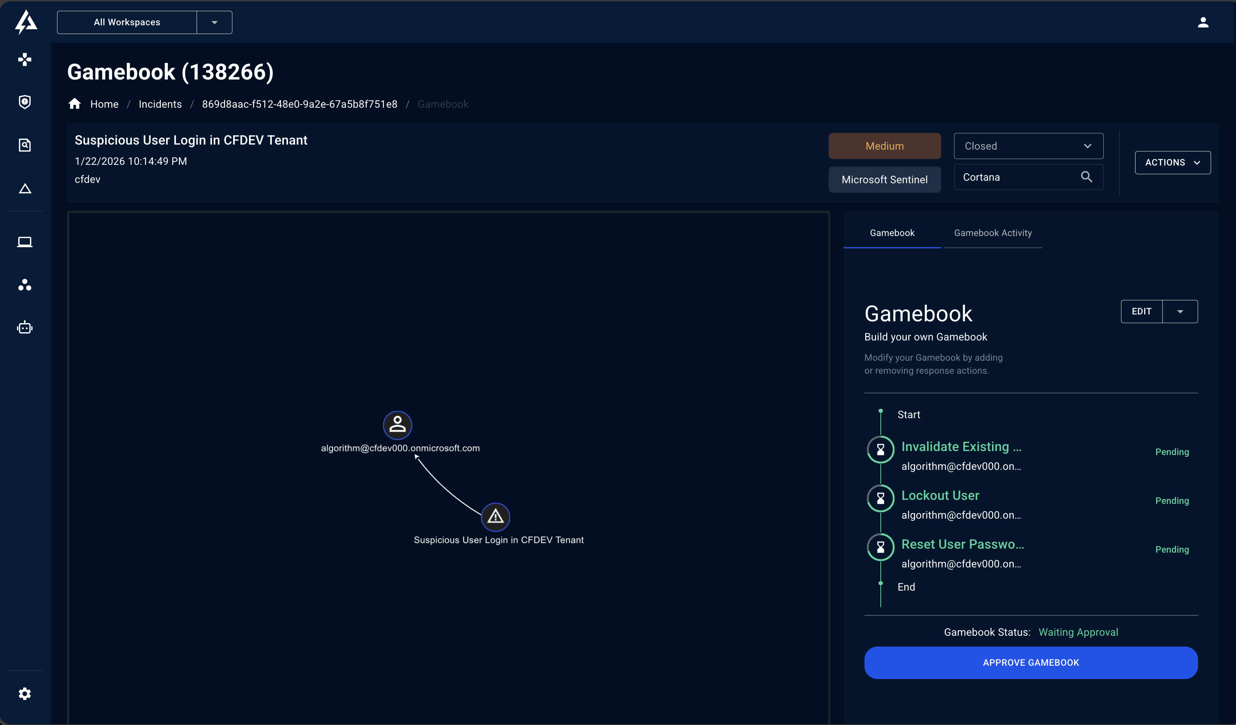The width and height of the screenshot is (1236, 725).
Task: Select the Gamebook tab
Action: pos(892,232)
